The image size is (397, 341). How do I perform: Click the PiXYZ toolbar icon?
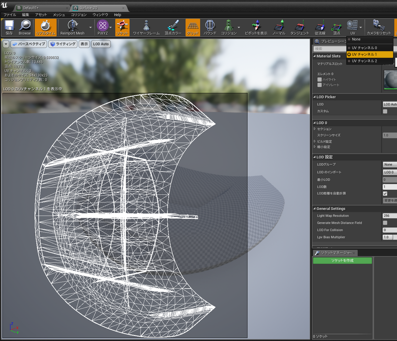103,27
